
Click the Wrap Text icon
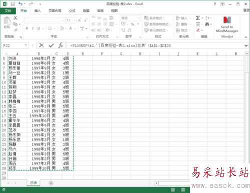(111, 18)
